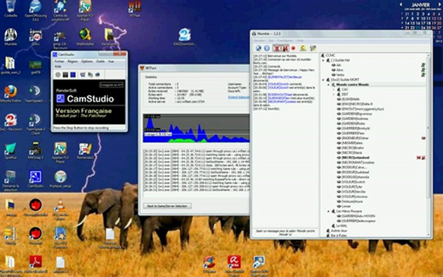Collapse the Les Héros Pourpre channel
The height and width of the screenshot is (277, 443).
328,211
